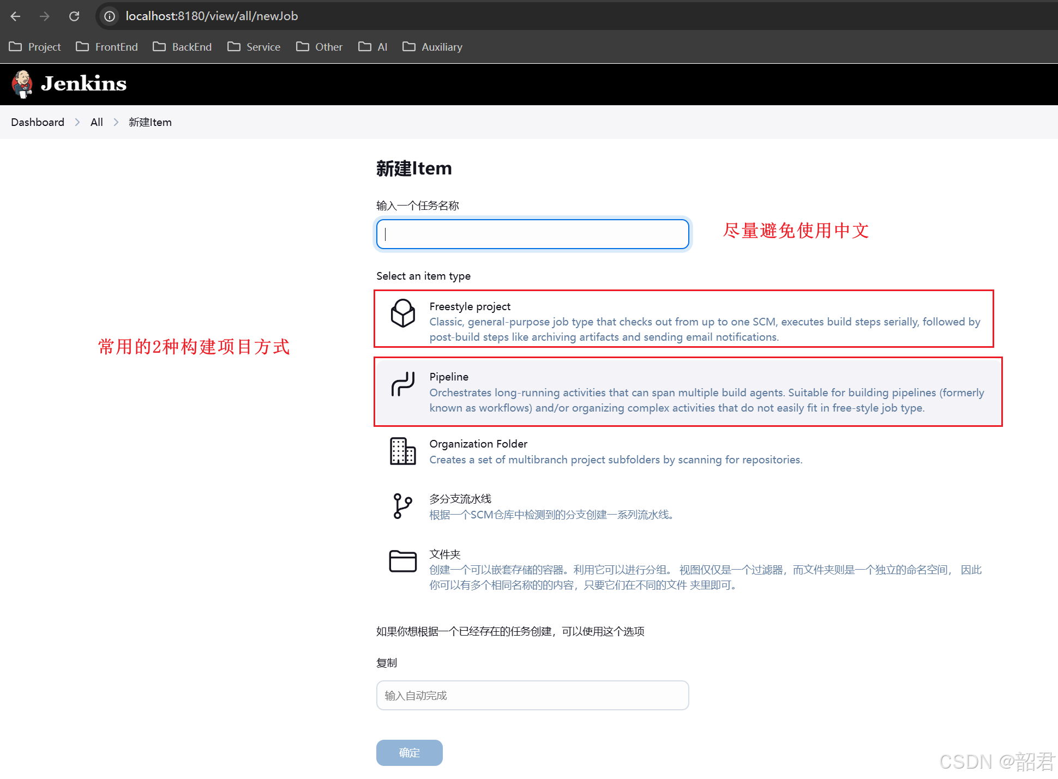This screenshot has width=1058, height=779.
Task: Open the FrontEnd bookmarks folder
Action: point(107,47)
